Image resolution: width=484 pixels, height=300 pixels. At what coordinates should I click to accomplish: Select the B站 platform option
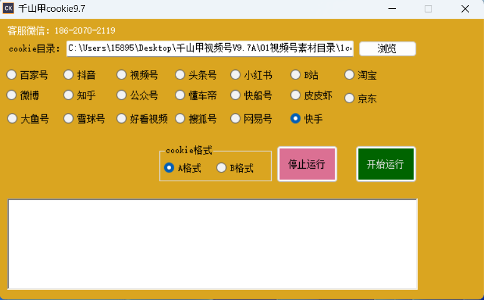(x=296, y=75)
